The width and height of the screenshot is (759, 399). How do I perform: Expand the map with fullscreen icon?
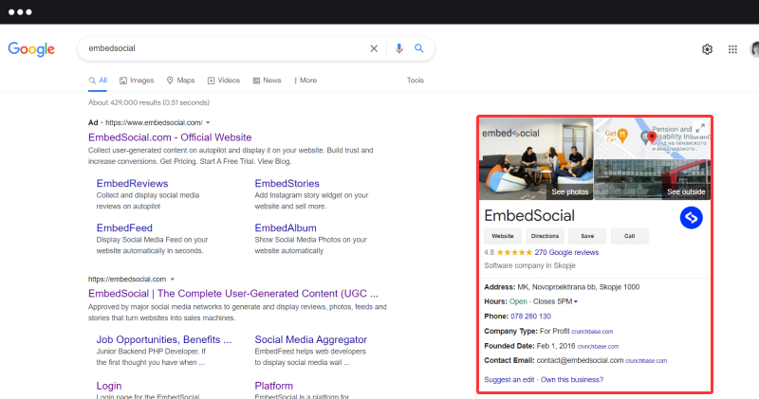click(x=700, y=128)
